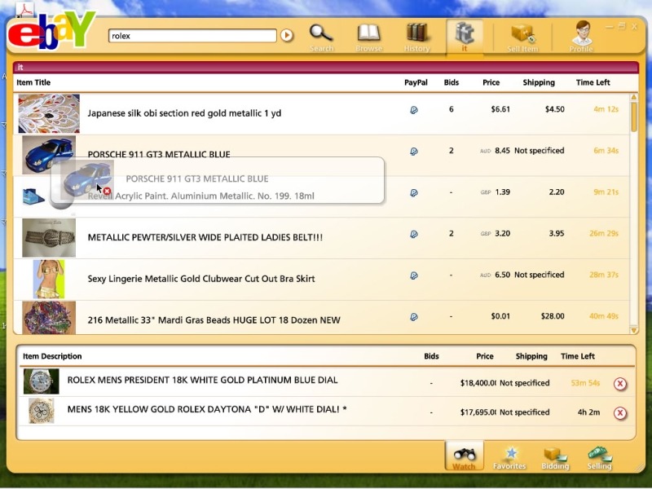The image size is (652, 489).
Task: Click PayPal icon for Porsche 911 GT3
Action: pos(414,152)
